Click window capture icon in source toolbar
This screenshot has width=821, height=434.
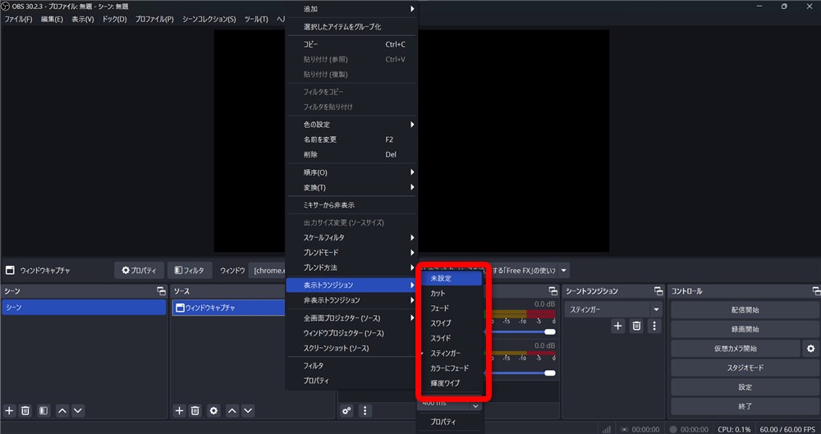[x=9, y=271]
